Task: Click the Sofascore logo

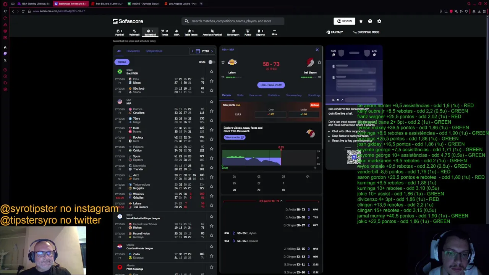Action: [128, 21]
